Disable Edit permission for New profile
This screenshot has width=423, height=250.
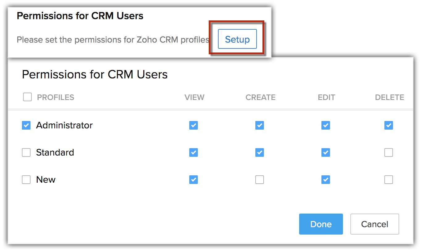pyautogui.click(x=326, y=180)
